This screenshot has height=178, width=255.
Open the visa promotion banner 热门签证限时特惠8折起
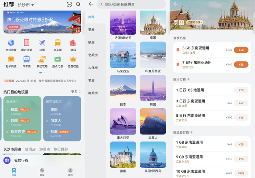click(x=42, y=22)
